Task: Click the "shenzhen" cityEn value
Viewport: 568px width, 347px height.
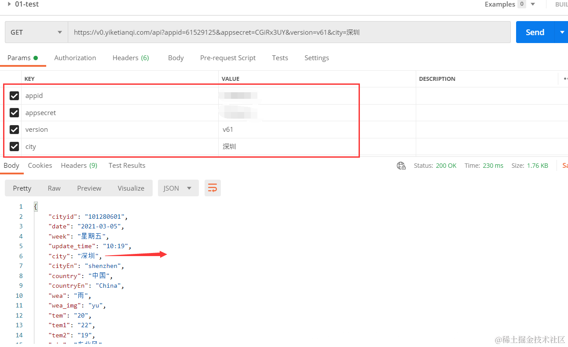Action: coord(103,266)
